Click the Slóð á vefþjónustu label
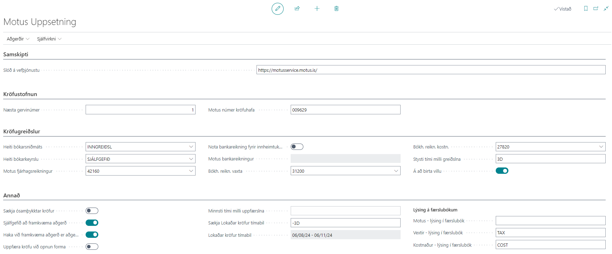Screen dimensions: 612x254 [x=21, y=70]
